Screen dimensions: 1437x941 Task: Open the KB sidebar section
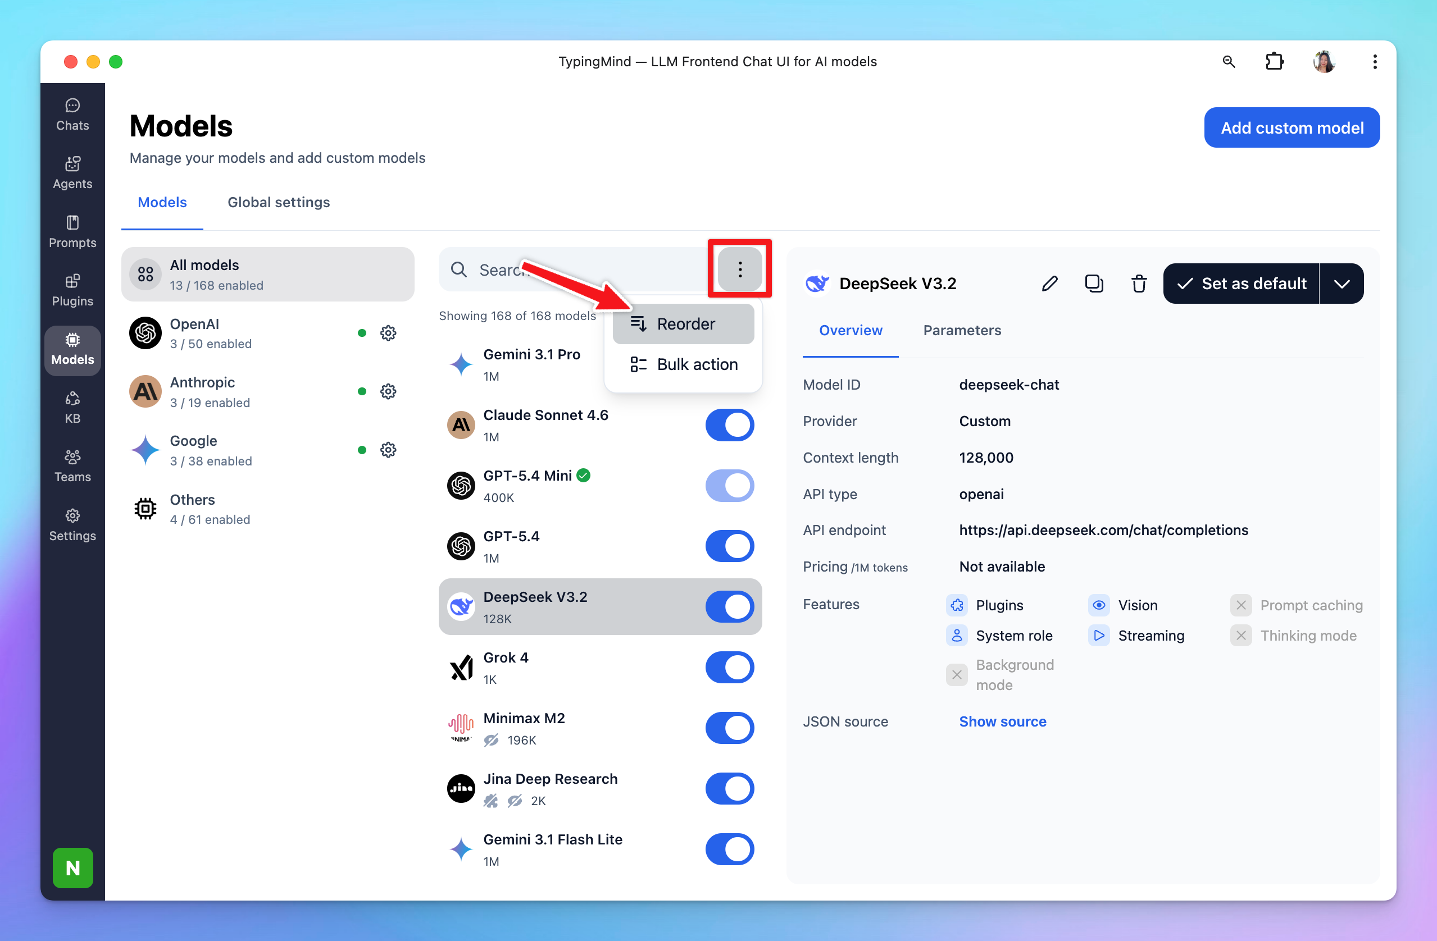pyautogui.click(x=72, y=408)
